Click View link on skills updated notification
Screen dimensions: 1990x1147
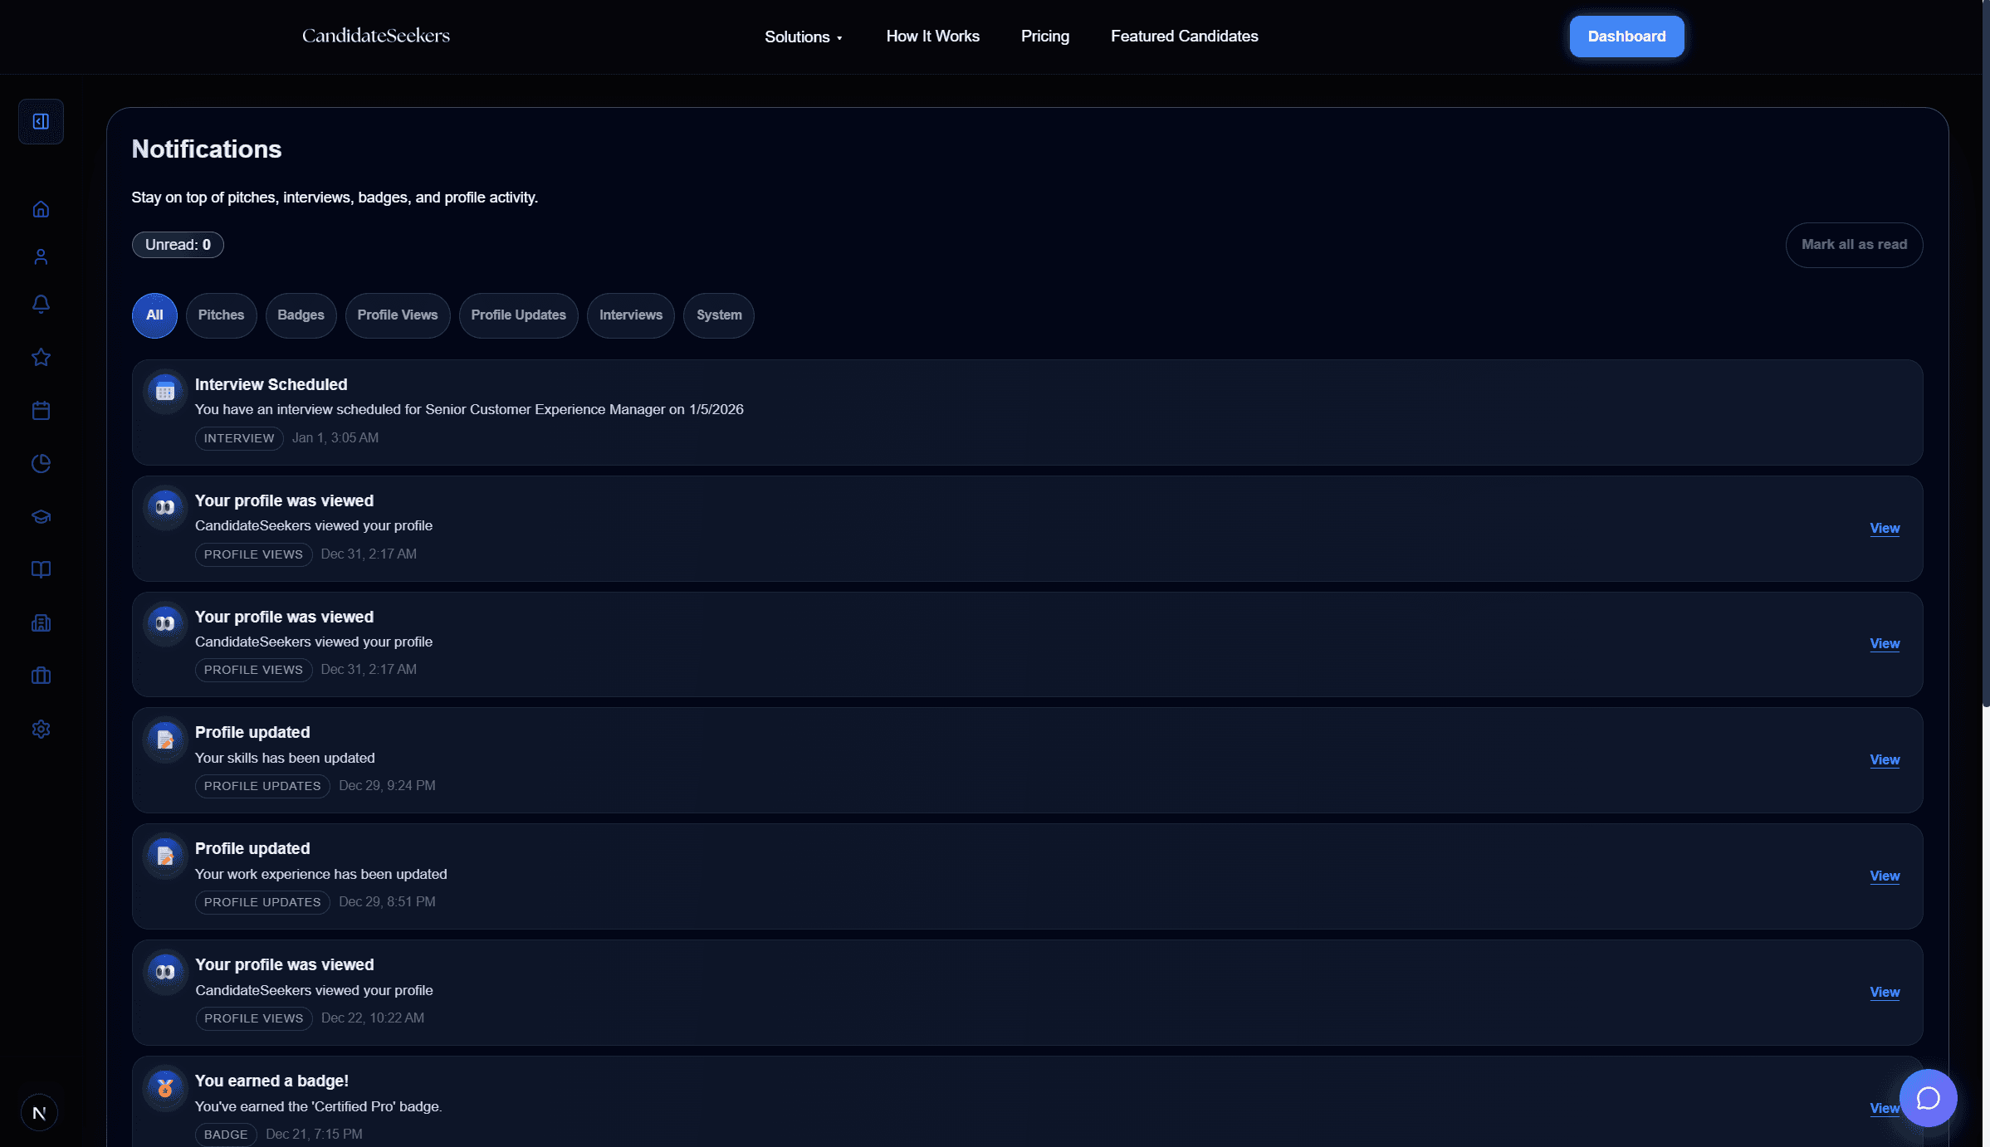point(1884,760)
